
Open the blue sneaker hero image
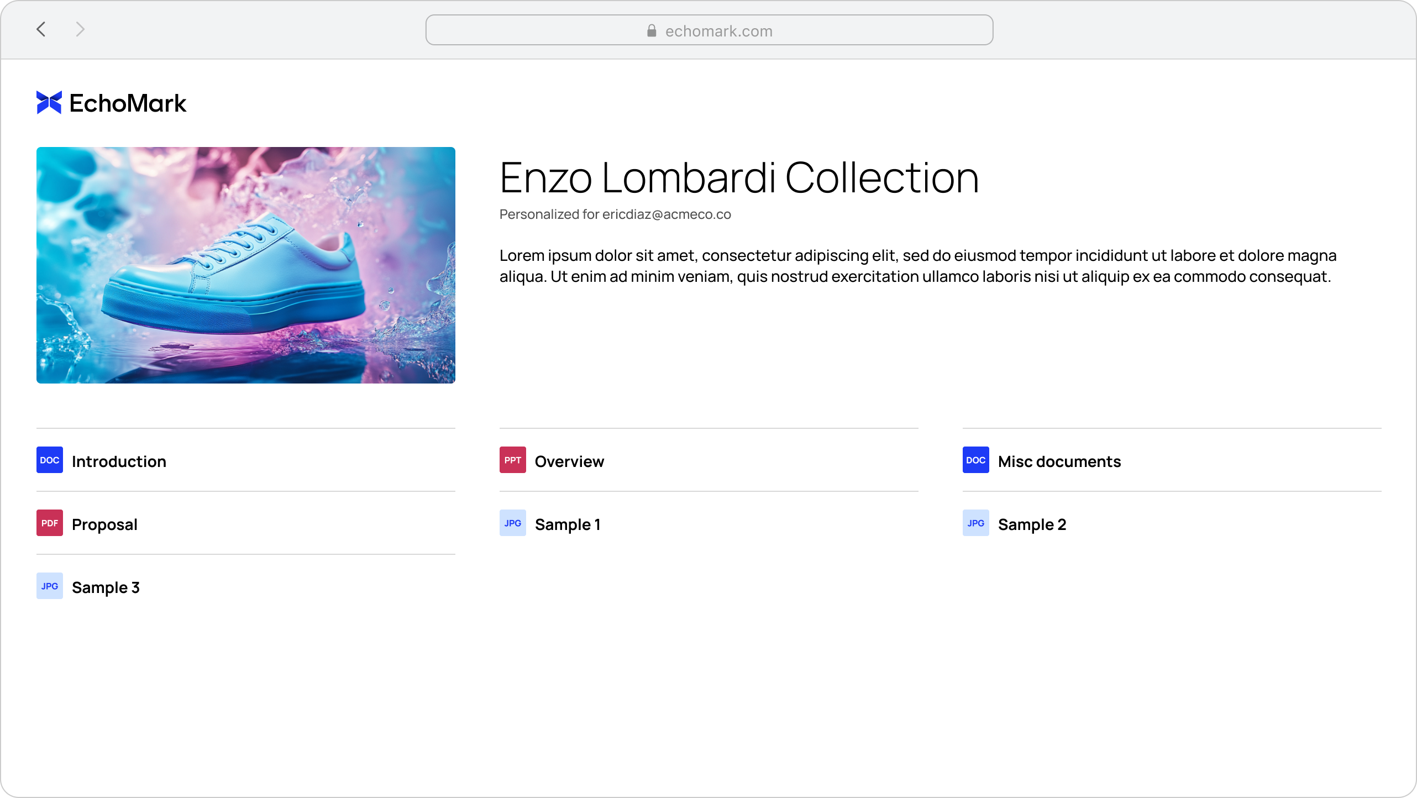pyautogui.click(x=246, y=265)
